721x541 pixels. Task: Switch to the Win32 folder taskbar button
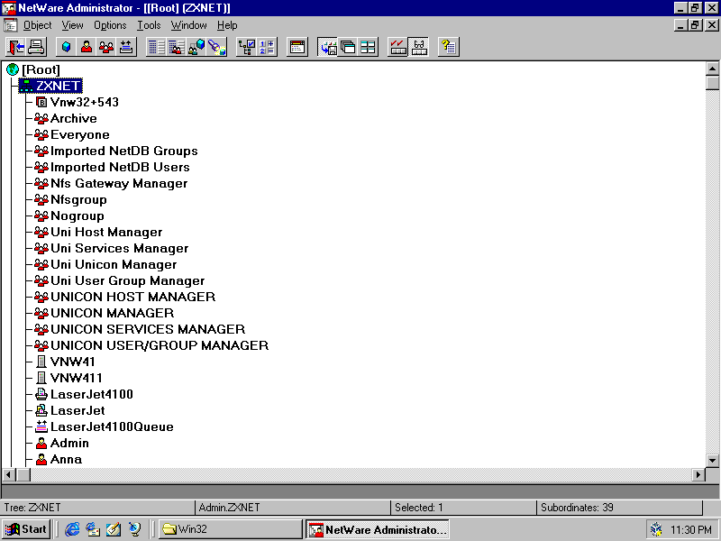[x=231, y=529]
